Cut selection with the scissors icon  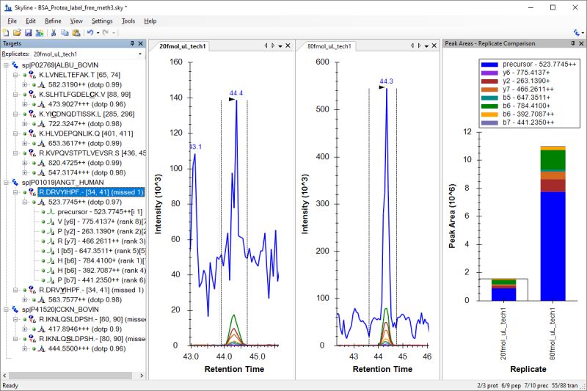pyautogui.click(x=54, y=33)
